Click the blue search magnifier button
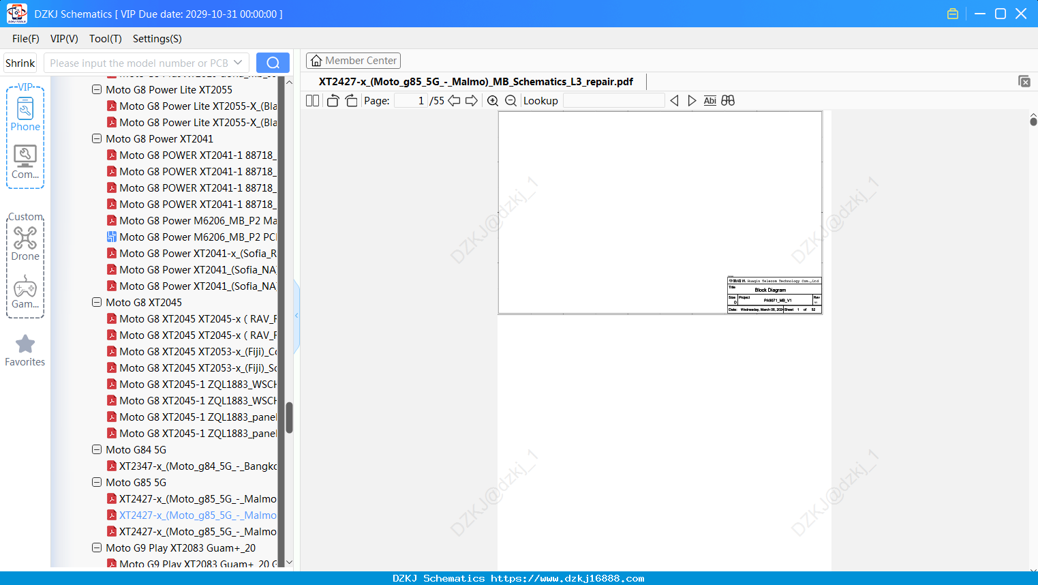The height and width of the screenshot is (585, 1038). click(273, 63)
